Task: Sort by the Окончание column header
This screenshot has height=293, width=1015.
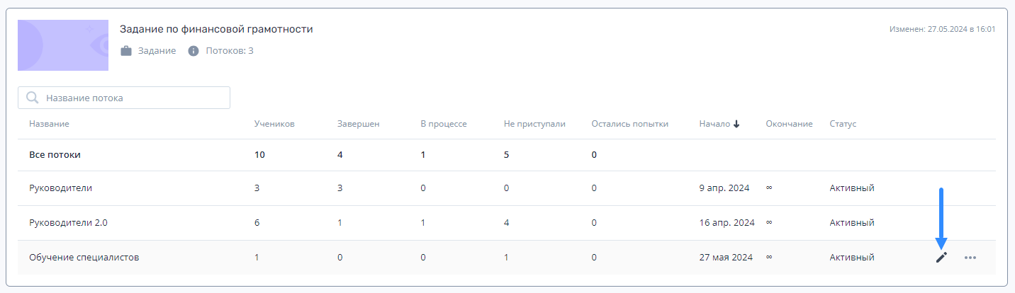Action: tap(789, 124)
